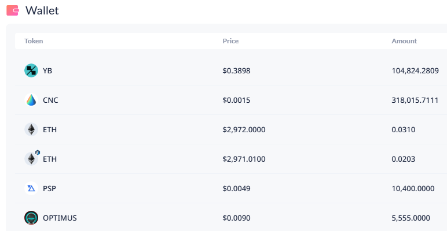Select the PSP token name
The height and width of the screenshot is (231, 447).
[x=49, y=188]
